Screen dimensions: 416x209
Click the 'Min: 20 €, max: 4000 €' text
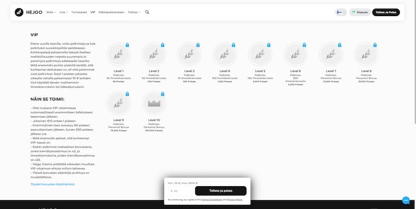coord(183,183)
